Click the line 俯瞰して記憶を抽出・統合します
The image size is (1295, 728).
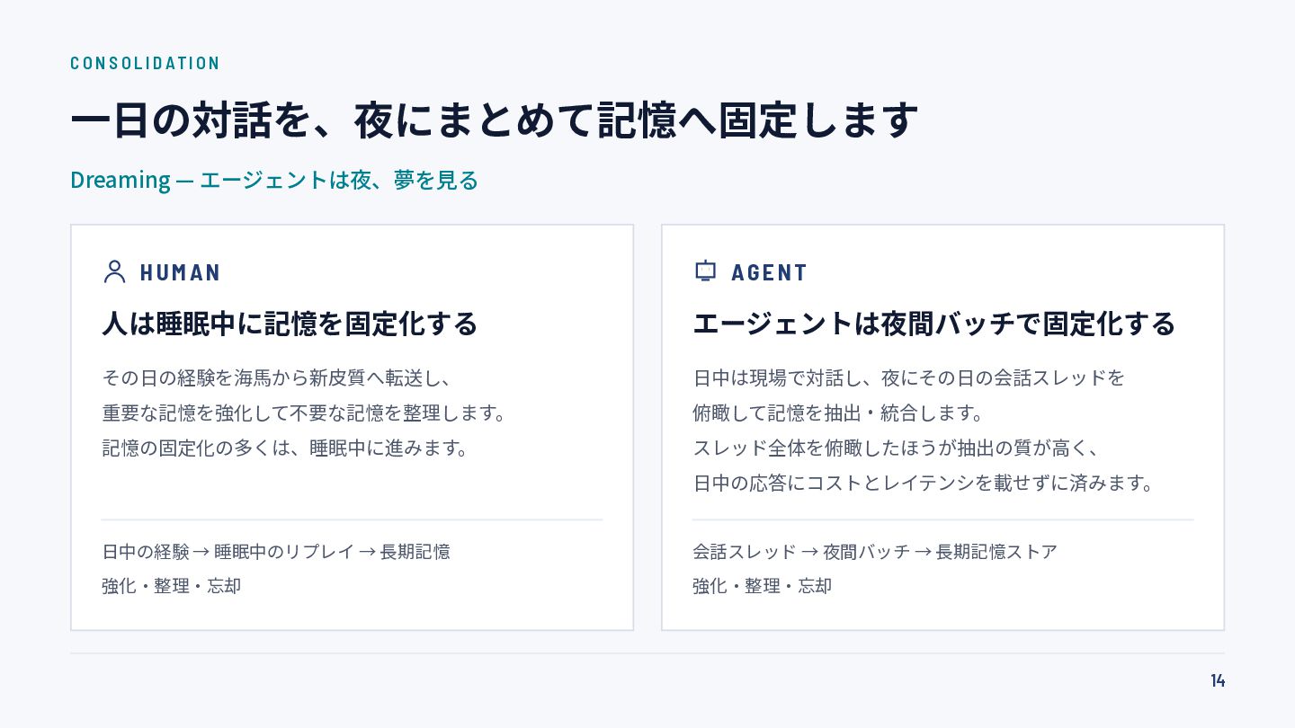pos(838,413)
